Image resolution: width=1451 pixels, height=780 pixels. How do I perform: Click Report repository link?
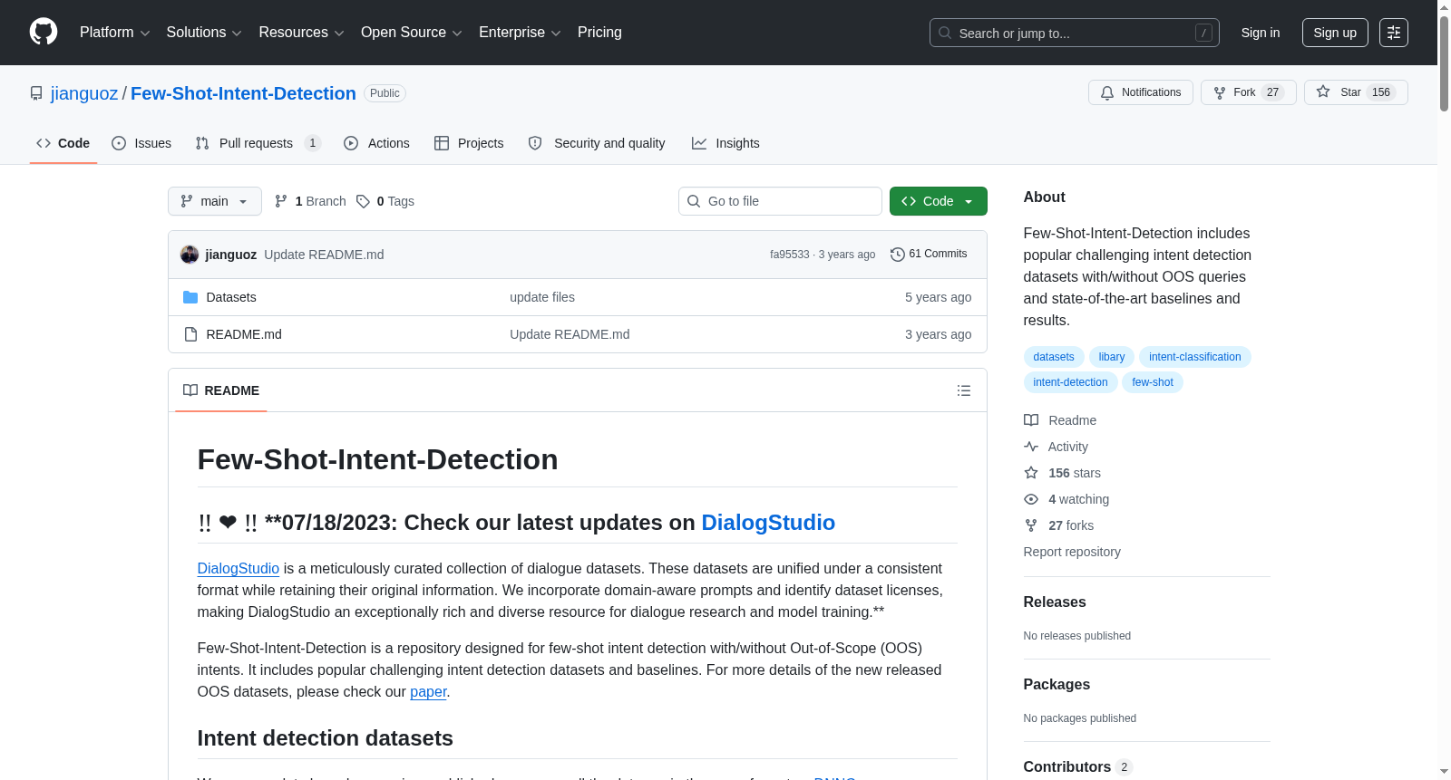1072,552
